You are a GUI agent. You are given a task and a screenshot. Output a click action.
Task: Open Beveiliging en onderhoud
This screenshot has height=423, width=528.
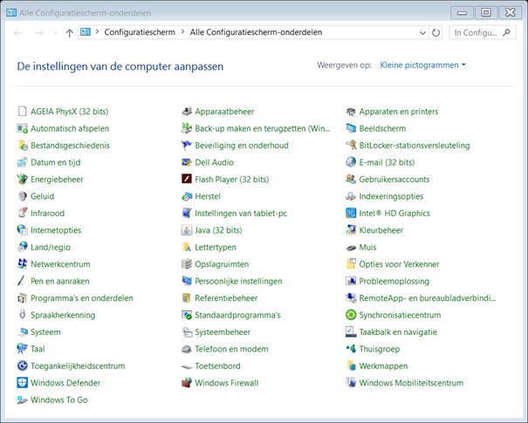point(242,146)
